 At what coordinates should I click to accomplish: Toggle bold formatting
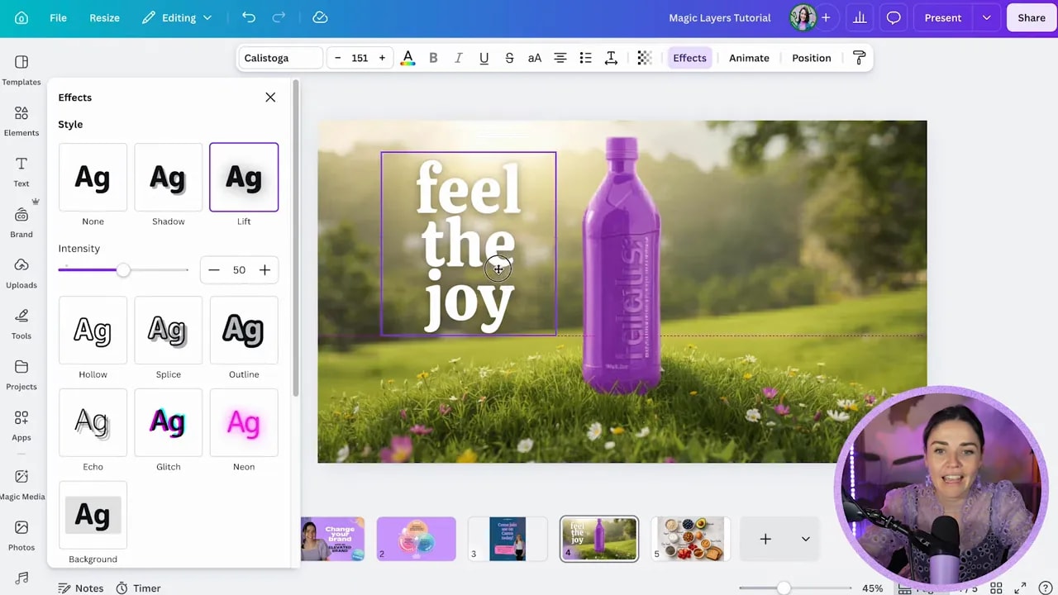coord(433,58)
